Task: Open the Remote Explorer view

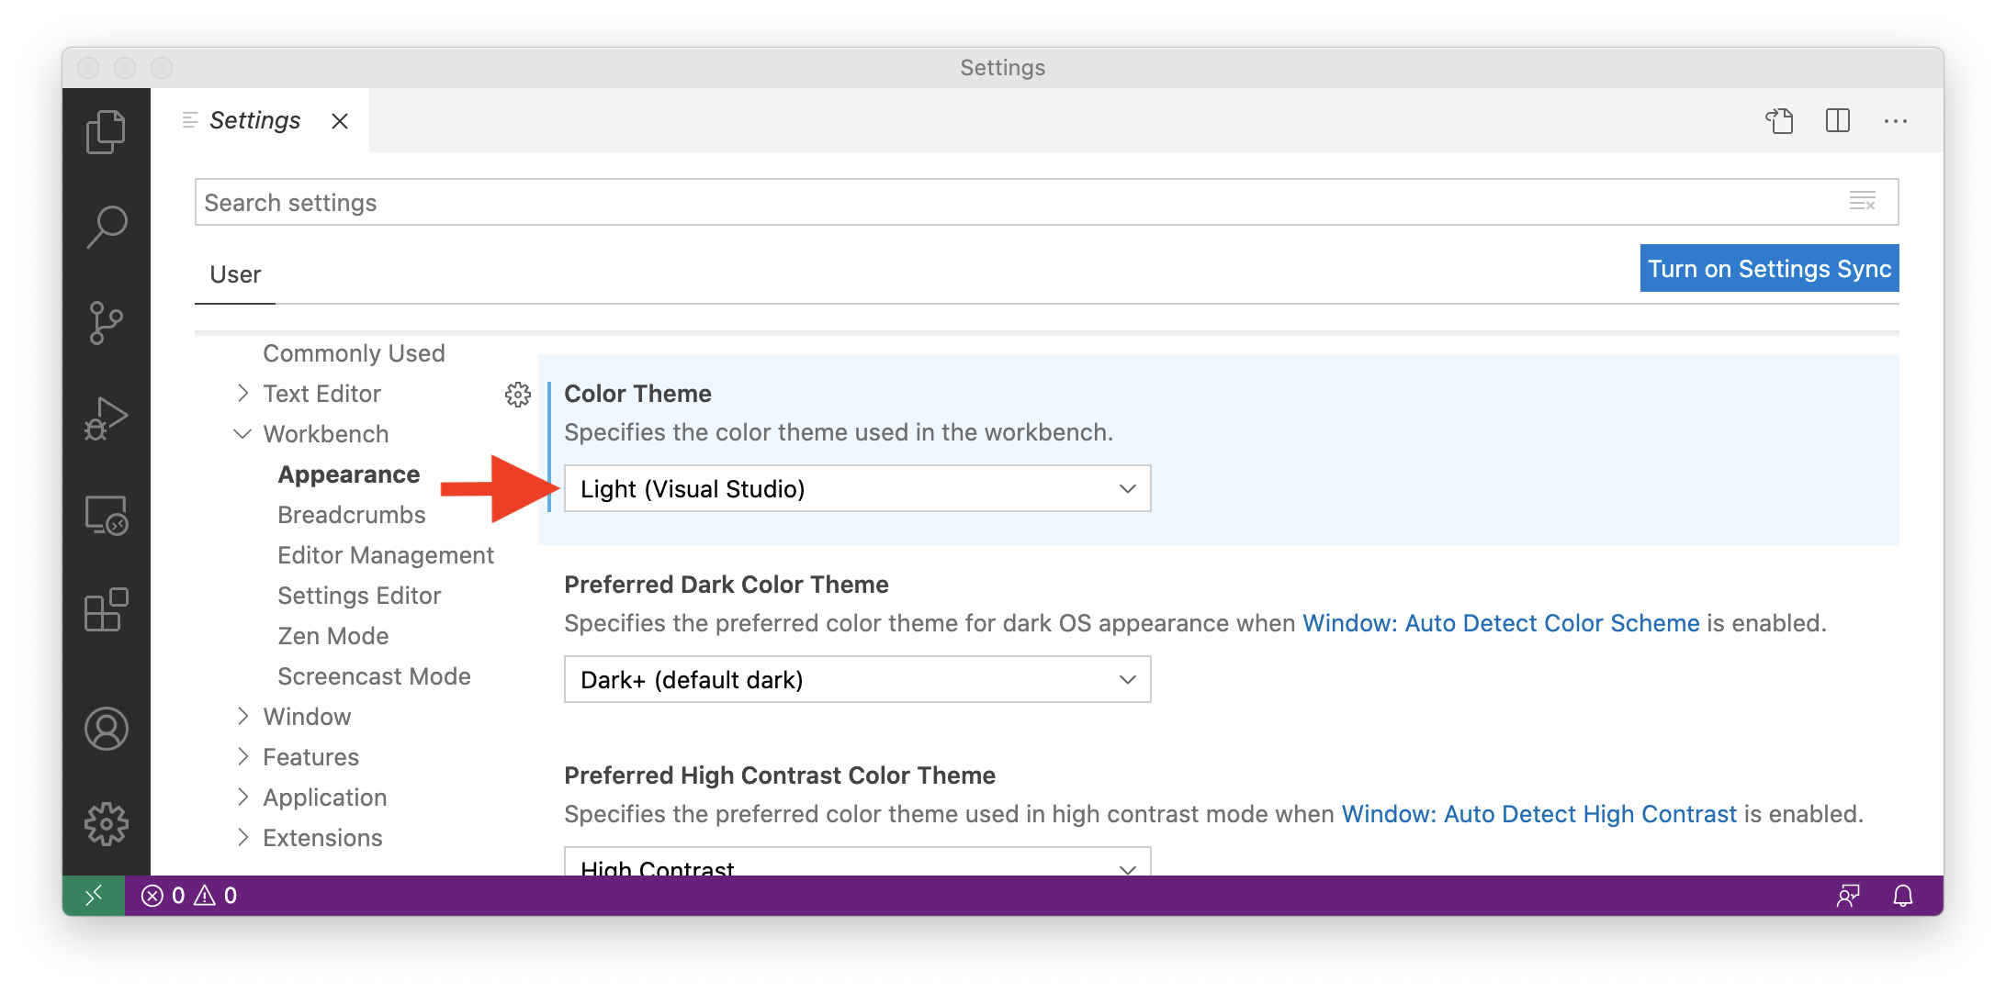Action: [106, 515]
